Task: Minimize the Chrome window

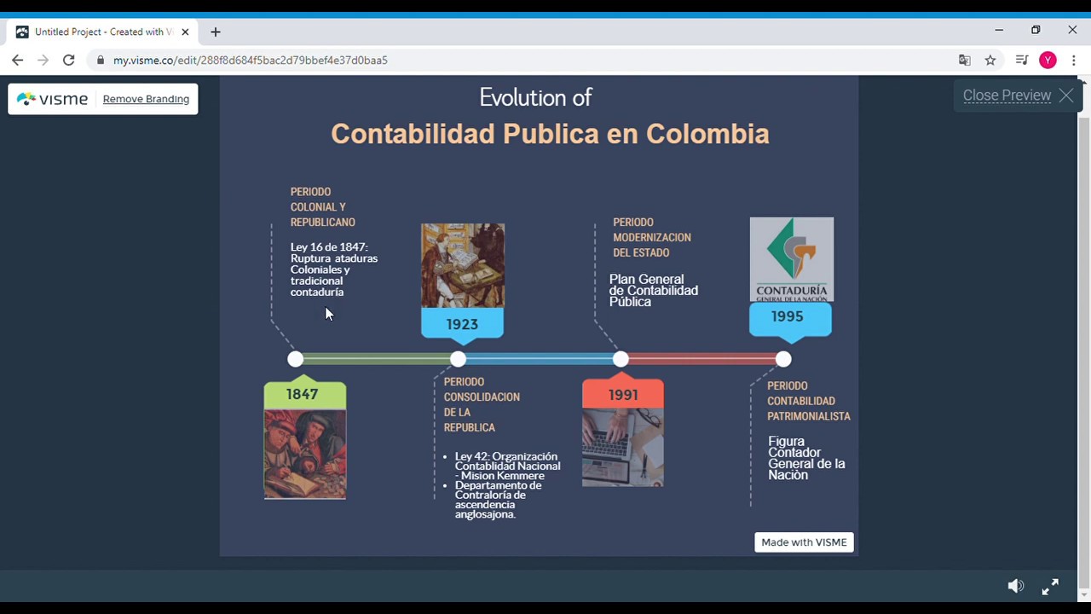Action: pos(999,30)
